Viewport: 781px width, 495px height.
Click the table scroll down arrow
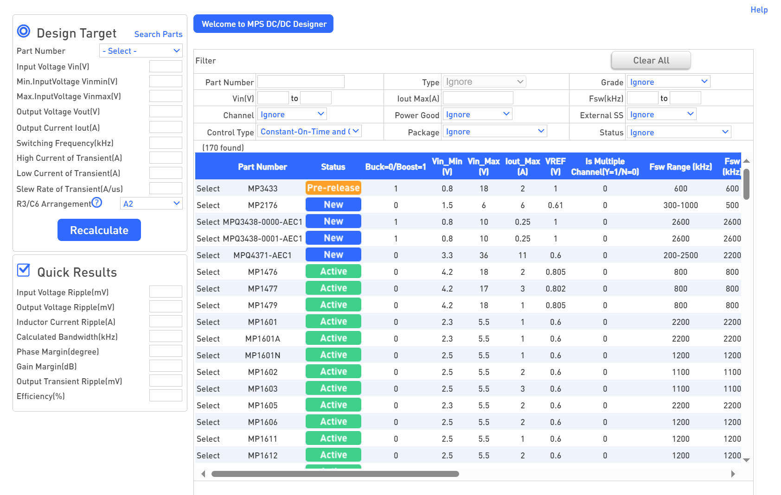tap(746, 460)
